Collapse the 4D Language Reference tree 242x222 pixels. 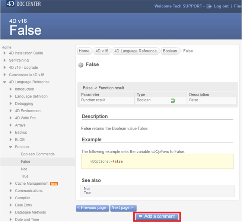[x=4, y=82]
